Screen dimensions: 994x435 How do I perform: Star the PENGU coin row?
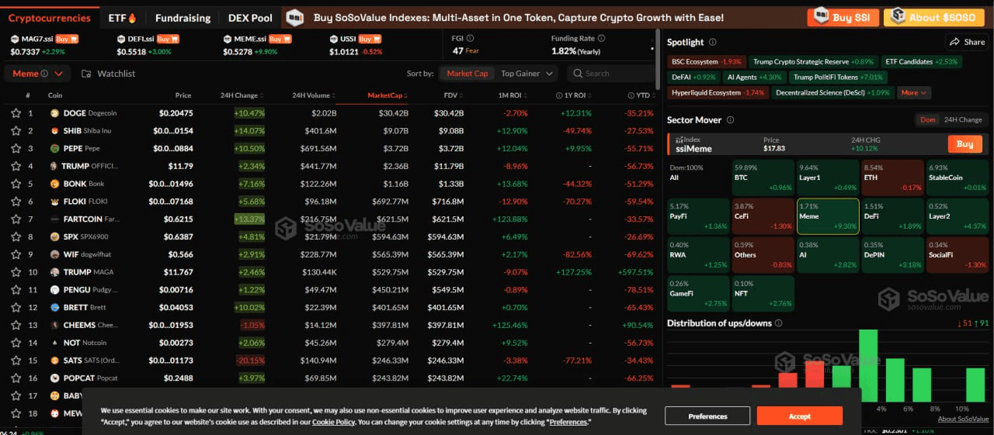point(16,290)
